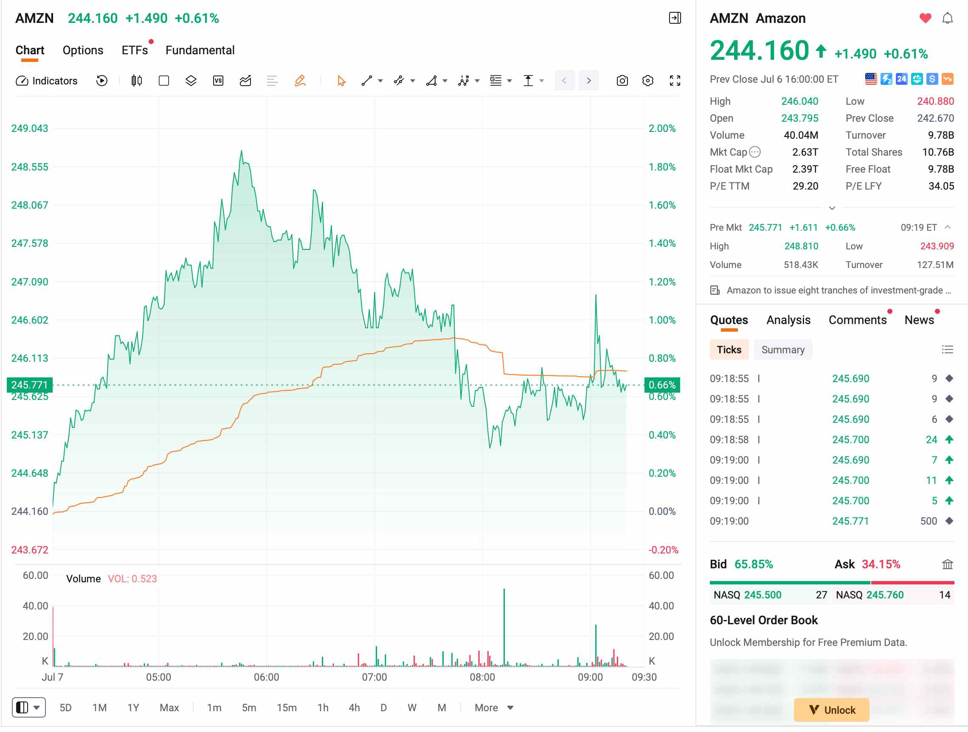This screenshot has height=732, width=968.
Task: Set a price alert with bell icon
Action: pyautogui.click(x=948, y=18)
